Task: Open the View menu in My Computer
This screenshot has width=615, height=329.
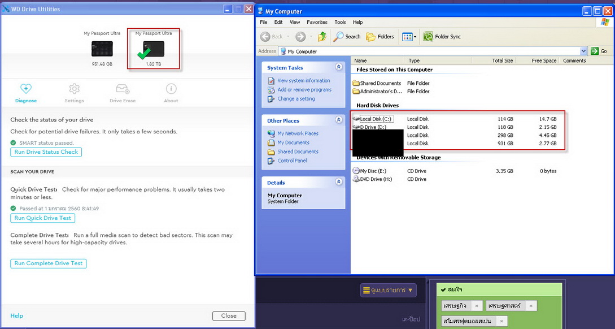Action: coord(295,23)
